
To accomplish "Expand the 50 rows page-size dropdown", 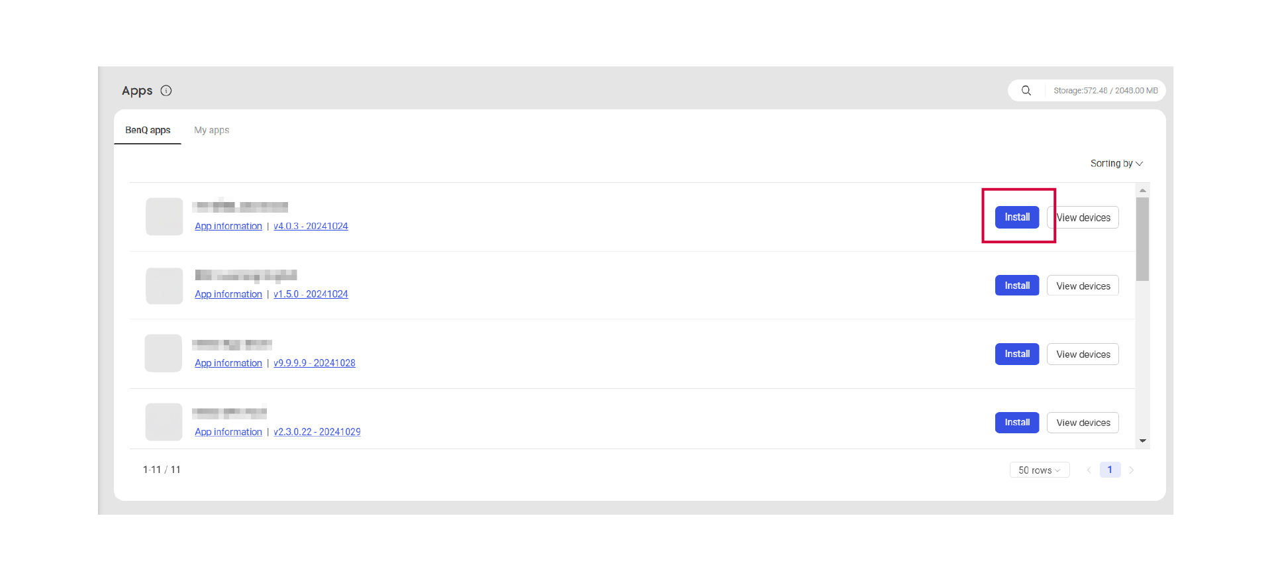I will (1039, 470).
